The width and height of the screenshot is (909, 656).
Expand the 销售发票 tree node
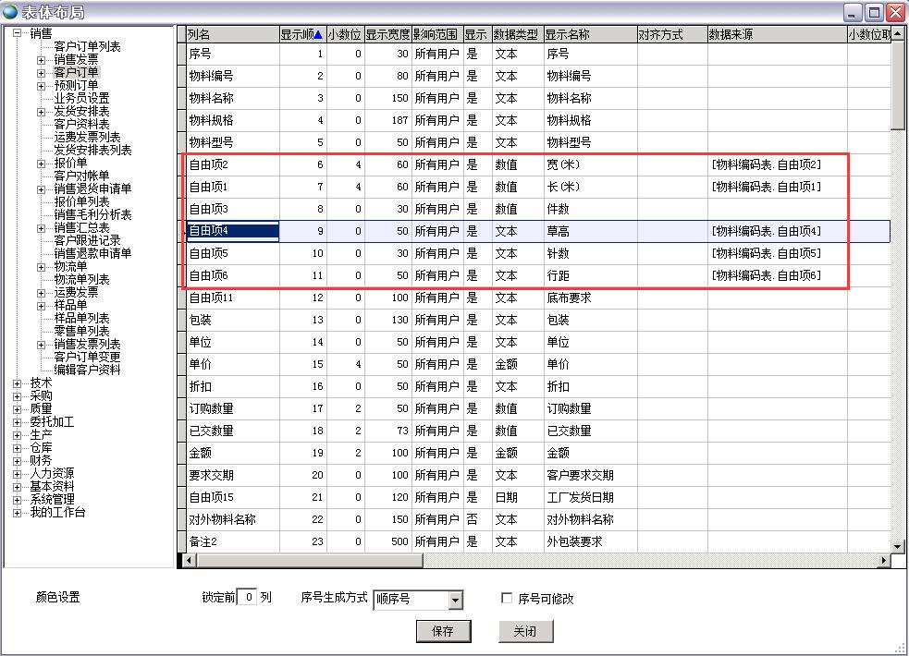click(41, 60)
